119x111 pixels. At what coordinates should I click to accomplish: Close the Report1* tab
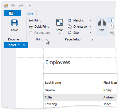pyautogui.click(x=24, y=45)
